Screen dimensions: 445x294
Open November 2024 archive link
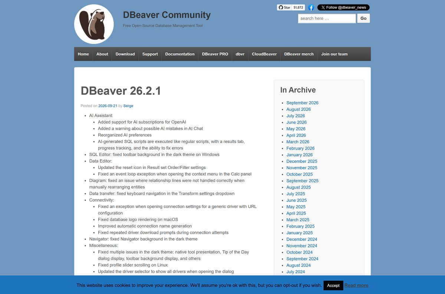[x=302, y=246]
